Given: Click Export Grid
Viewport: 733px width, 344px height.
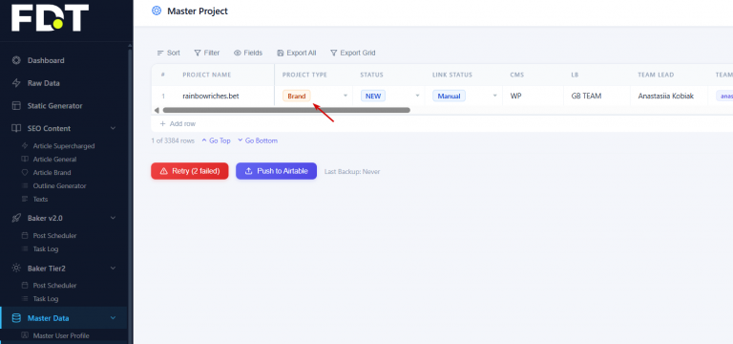Looking at the screenshot, I should [x=352, y=53].
